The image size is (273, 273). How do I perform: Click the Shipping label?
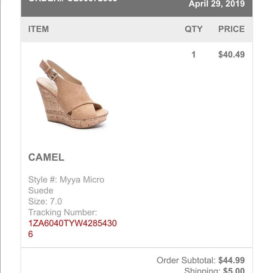(202, 270)
